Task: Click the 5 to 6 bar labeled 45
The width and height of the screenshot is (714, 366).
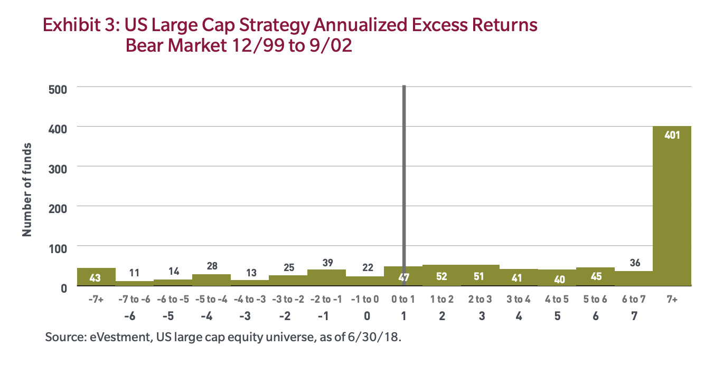Action: (595, 276)
